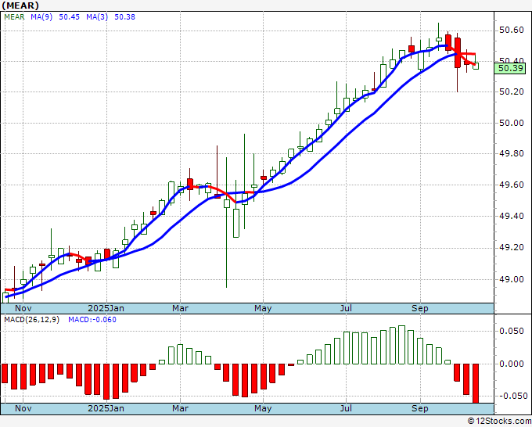Image resolution: width=532 pixels, height=427 pixels.
Task: Click 2025Jan on the MACD panel date axis
Action: [x=106, y=408]
